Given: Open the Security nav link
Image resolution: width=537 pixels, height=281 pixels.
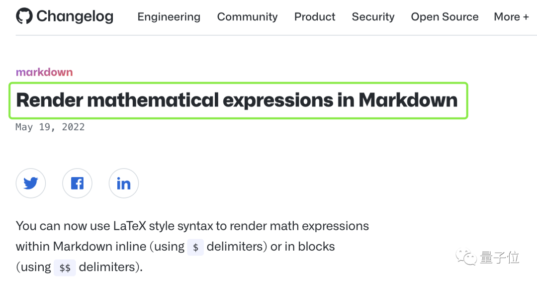Looking at the screenshot, I should pos(373,17).
